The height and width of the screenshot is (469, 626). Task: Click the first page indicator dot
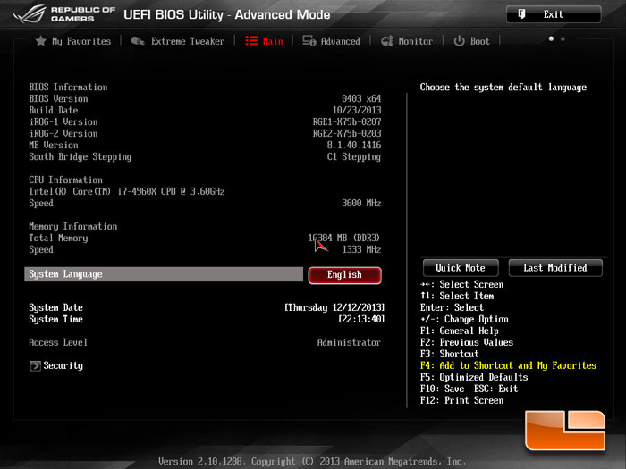point(551,38)
